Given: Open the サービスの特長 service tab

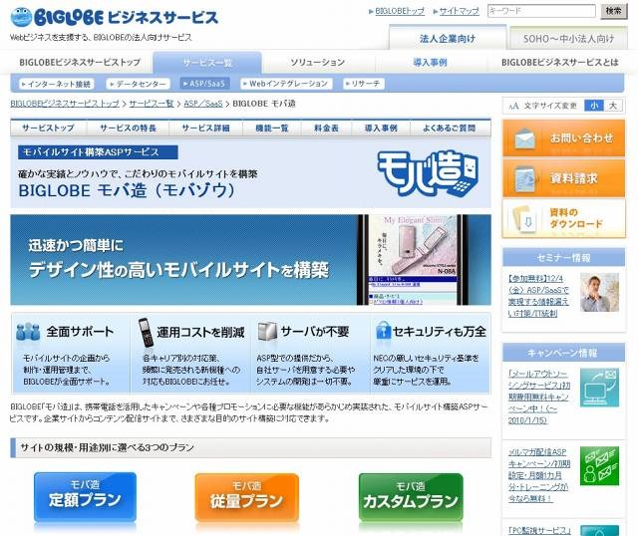Looking at the screenshot, I should click(x=128, y=129).
